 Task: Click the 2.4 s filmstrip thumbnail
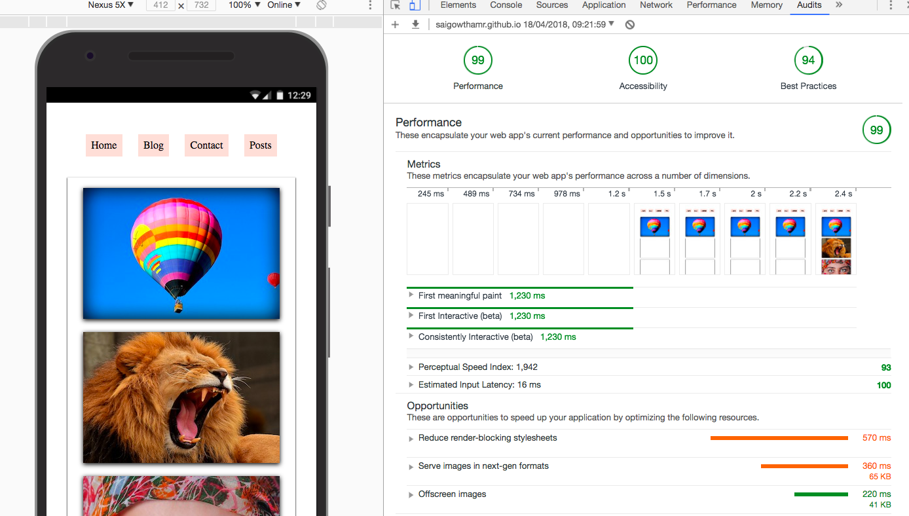(x=836, y=239)
